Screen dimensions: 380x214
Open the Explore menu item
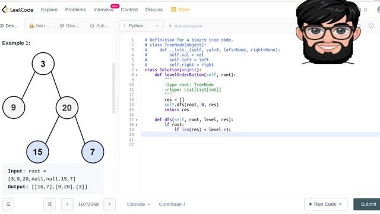[x=49, y=10]
